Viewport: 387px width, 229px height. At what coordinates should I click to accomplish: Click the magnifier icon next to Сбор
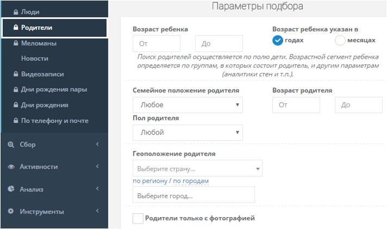[11, 144]
